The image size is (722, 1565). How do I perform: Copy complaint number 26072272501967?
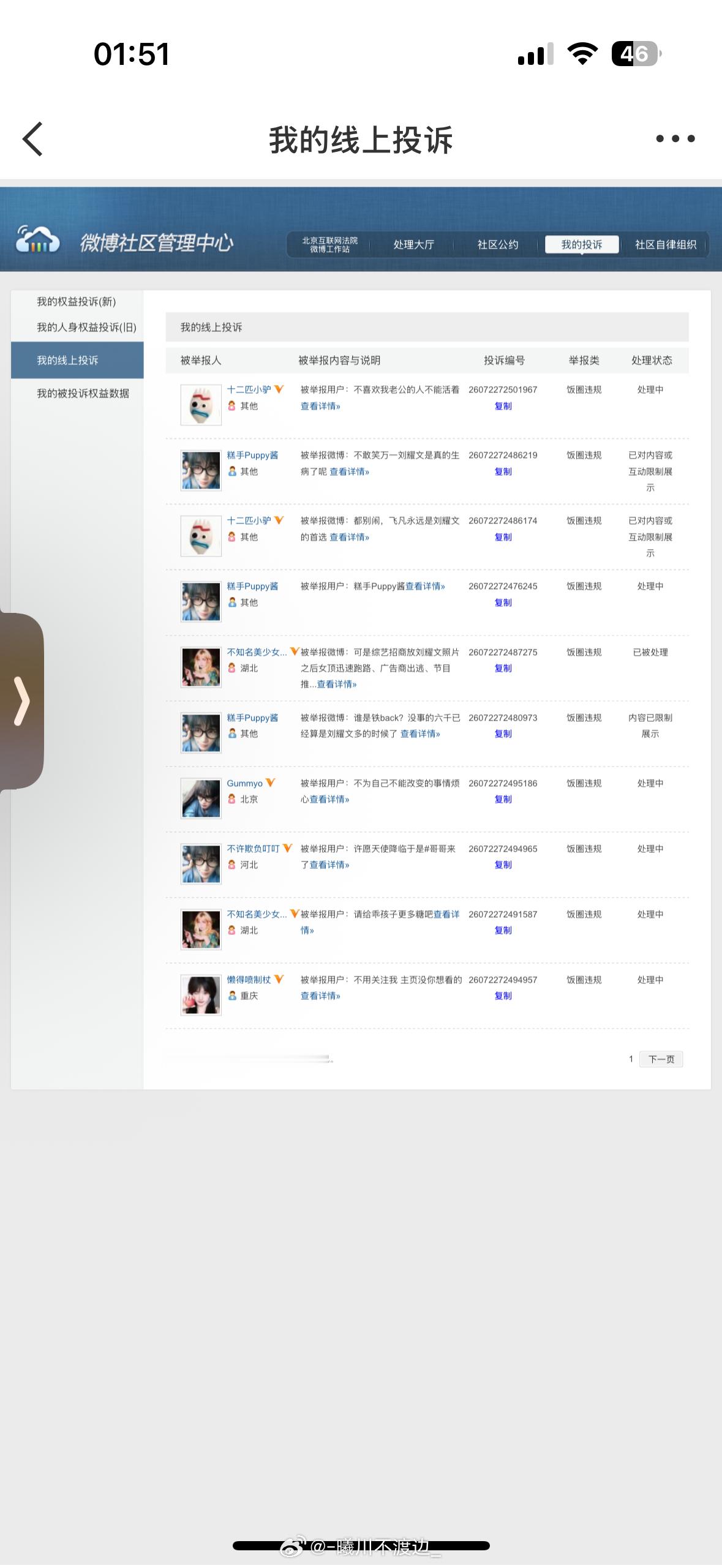(x=503, y=406)
